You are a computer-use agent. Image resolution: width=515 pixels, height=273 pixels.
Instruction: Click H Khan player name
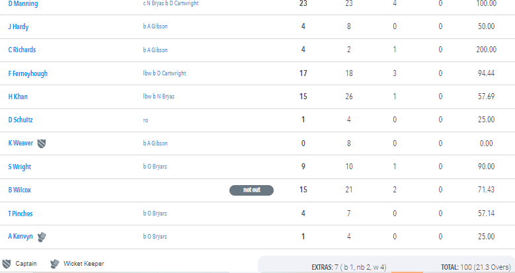(18, 97)
